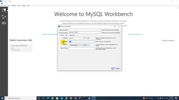Click the Default Schema input field
The width and height of the screenshot is (179, 100).
click(82, 49)
